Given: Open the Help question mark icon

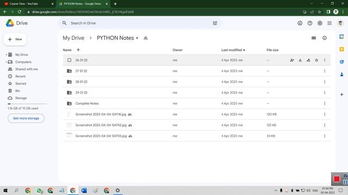Looking at the screenshot, I should [x=310, y=23].
